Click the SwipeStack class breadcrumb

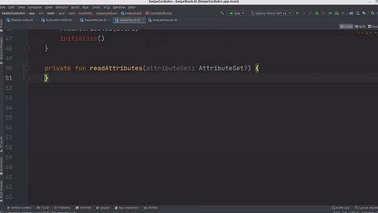pyautogui.click(x=131, y=13)
